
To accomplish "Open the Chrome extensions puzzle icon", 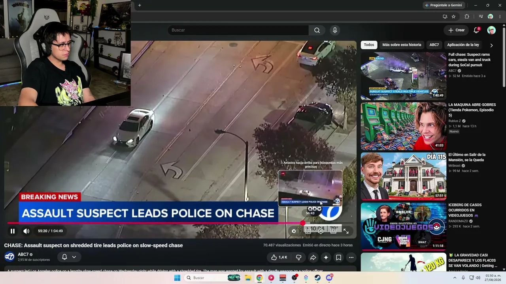I will point(467,17).
